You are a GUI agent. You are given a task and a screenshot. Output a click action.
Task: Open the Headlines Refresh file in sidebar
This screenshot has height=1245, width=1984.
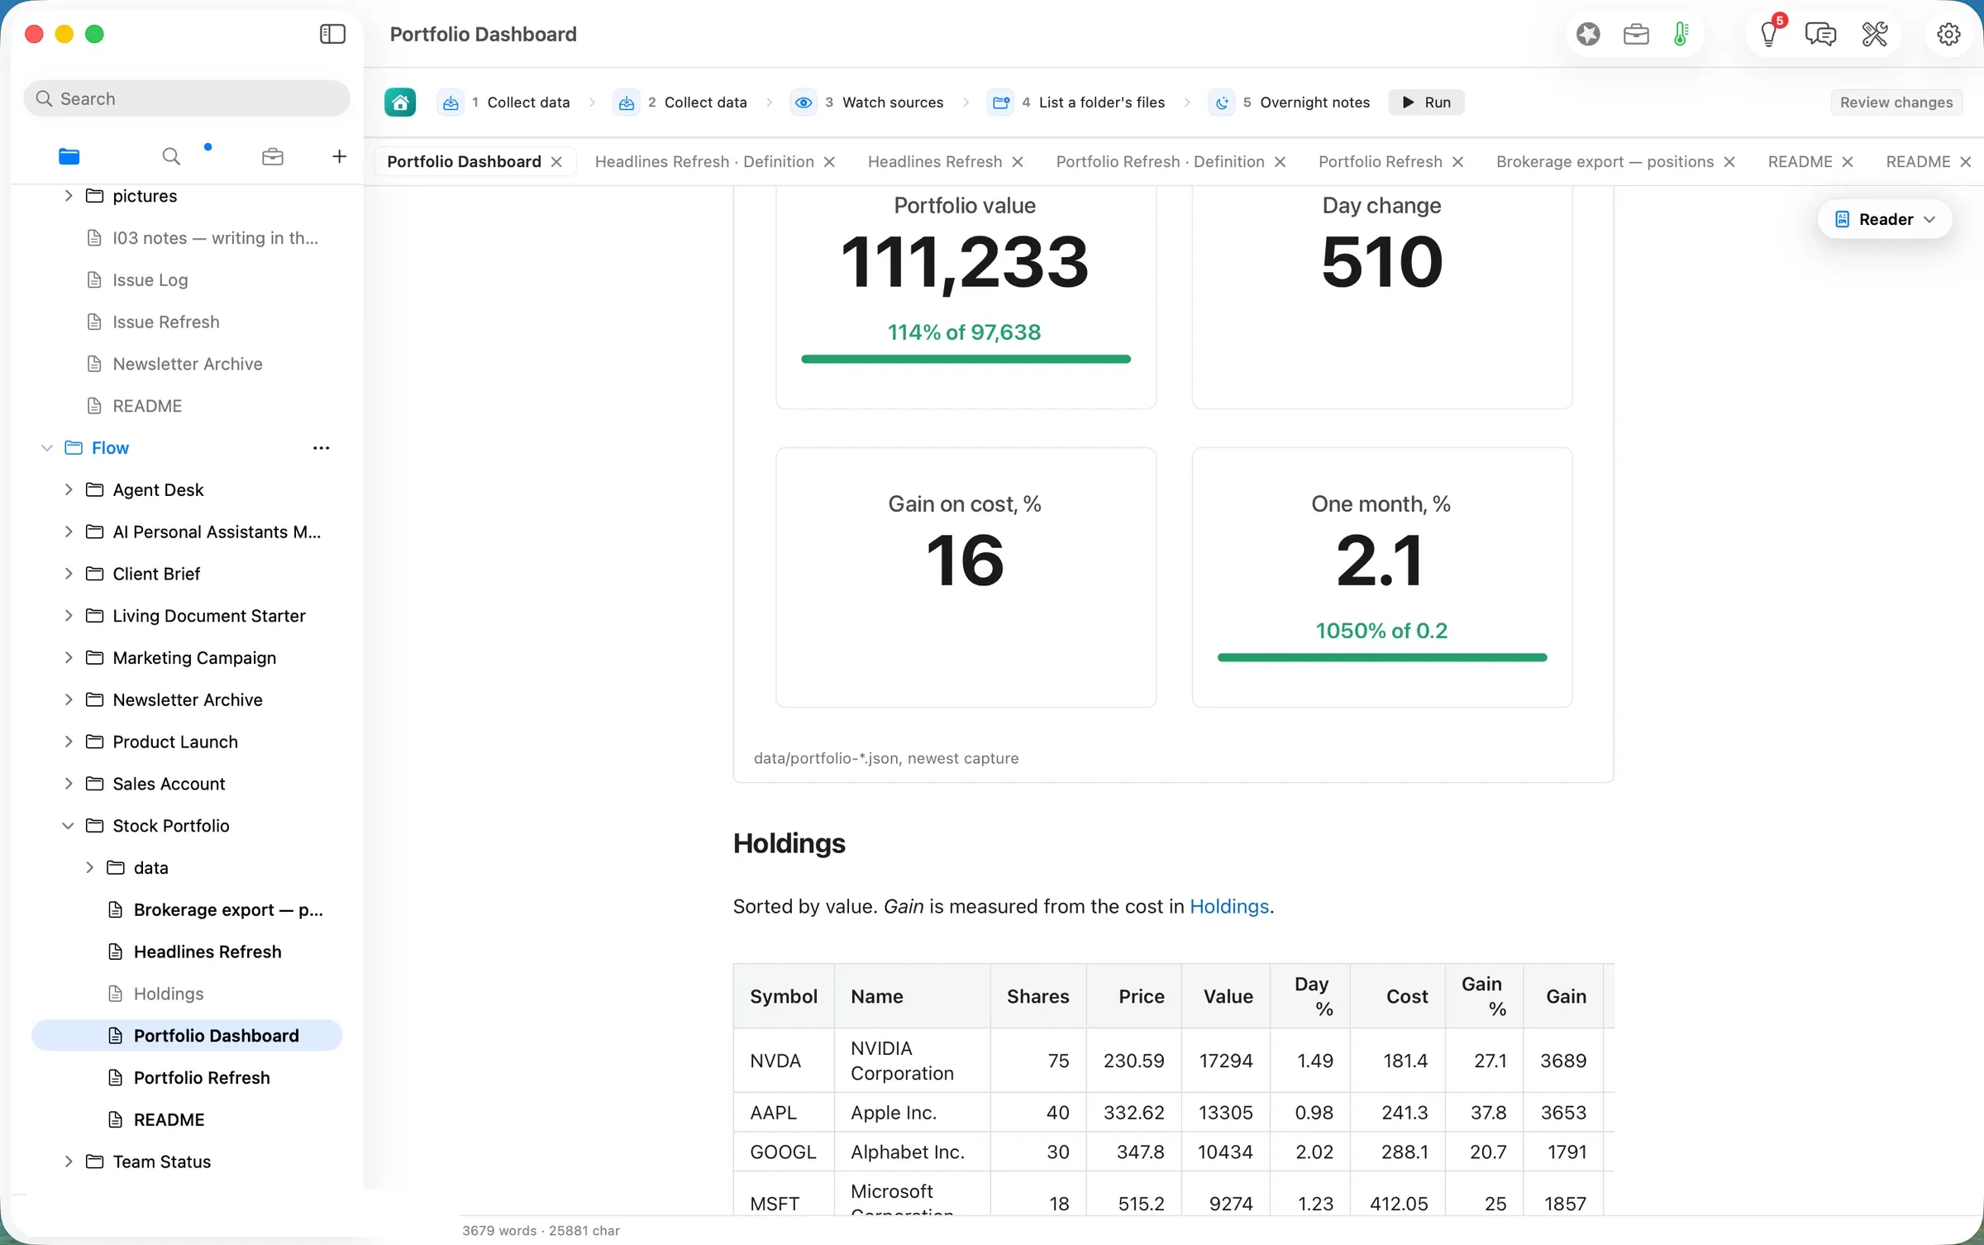click(x=187, y=952)
